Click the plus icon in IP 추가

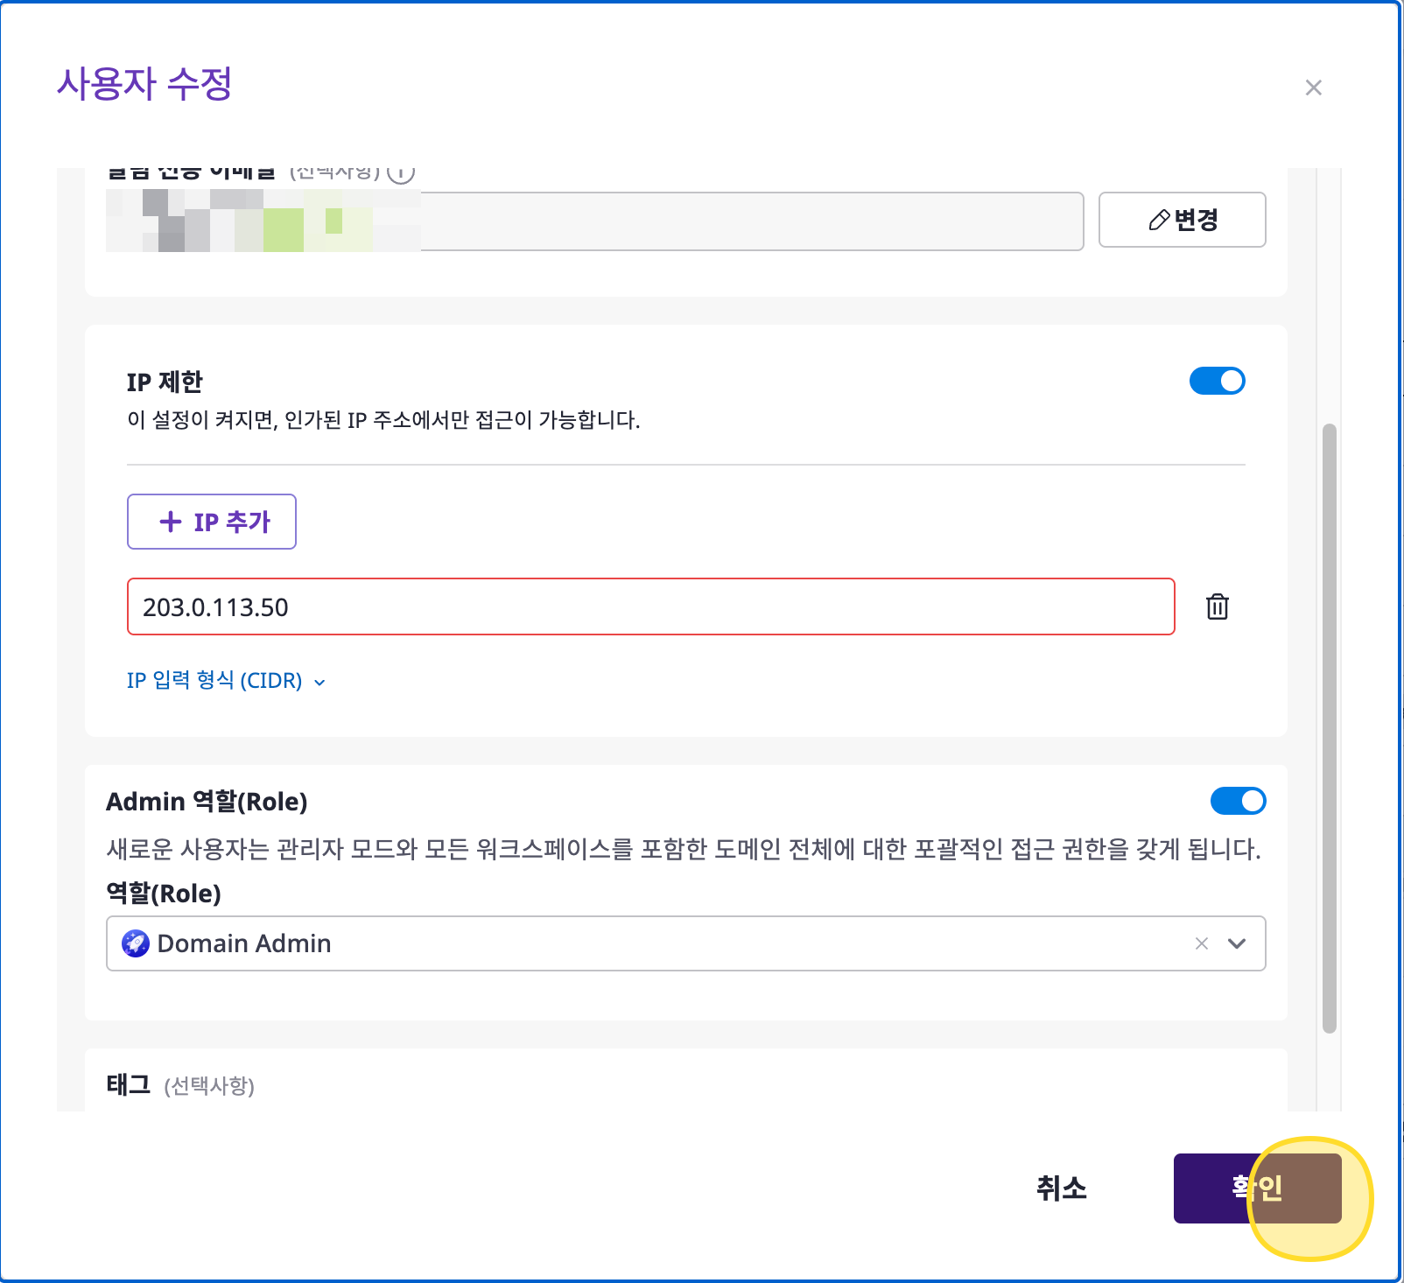[171, 522]
